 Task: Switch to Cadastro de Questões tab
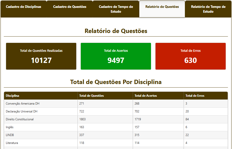[x=70, y=7]
